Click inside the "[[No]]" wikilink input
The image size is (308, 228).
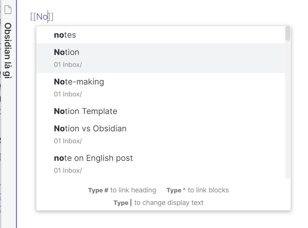42,16
